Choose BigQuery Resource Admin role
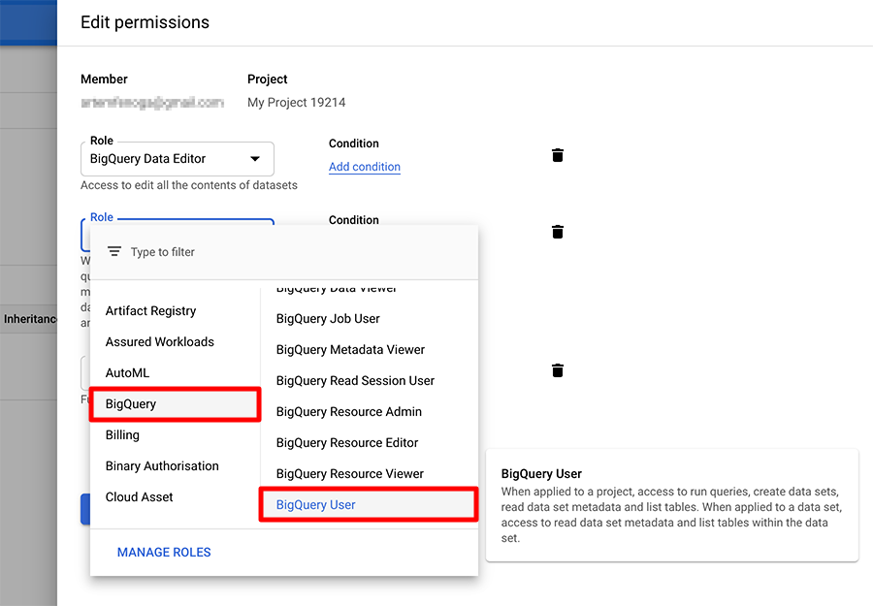The image size is (873, 606). pyautogui.click(x=370, y=412)
